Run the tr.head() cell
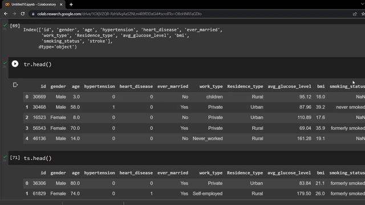This screenshot has height=205, width=365. coord(15,64)
